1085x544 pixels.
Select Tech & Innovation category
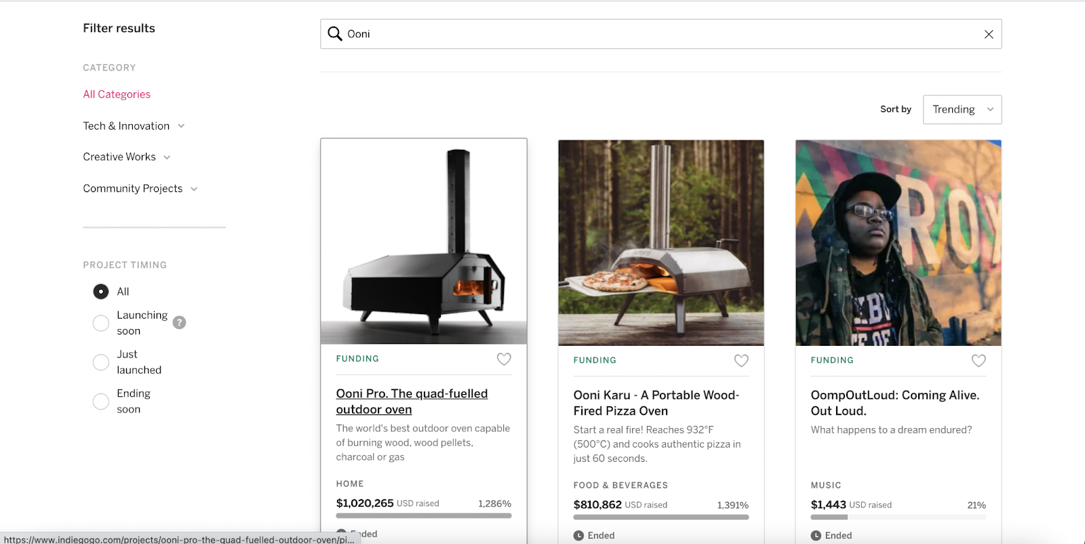pos(126,126)
